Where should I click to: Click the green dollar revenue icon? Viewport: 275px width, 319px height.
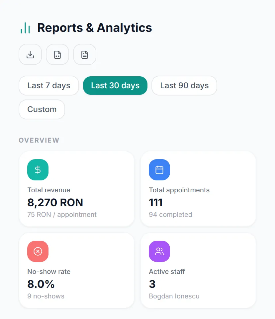coord(38,170)
